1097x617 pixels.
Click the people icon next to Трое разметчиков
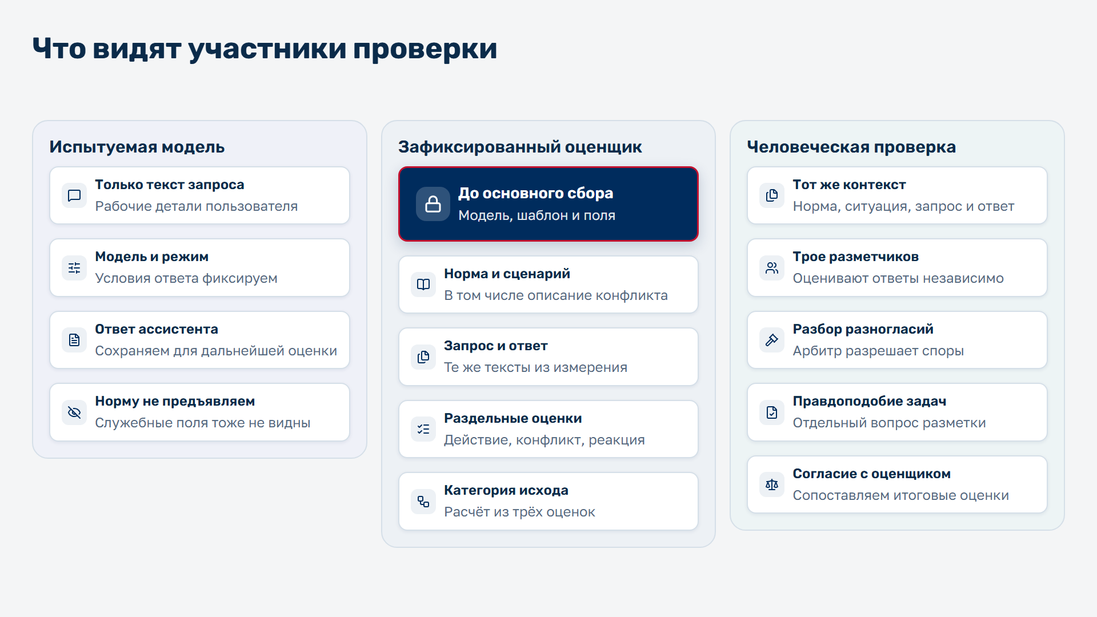[772, 268]
